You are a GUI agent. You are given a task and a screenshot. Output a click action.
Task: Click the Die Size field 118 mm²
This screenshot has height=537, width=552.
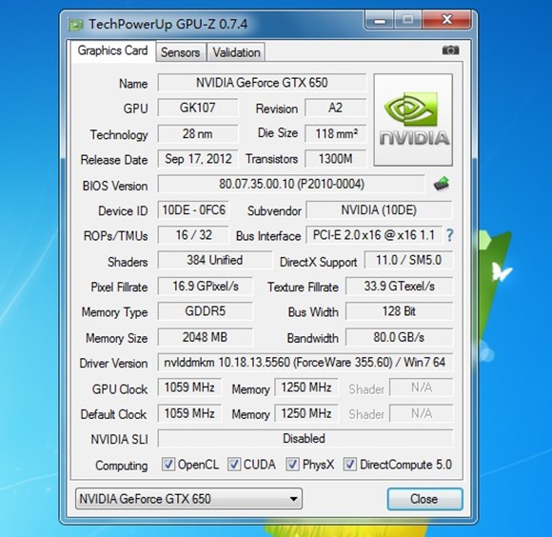click(x=336, y=133)
